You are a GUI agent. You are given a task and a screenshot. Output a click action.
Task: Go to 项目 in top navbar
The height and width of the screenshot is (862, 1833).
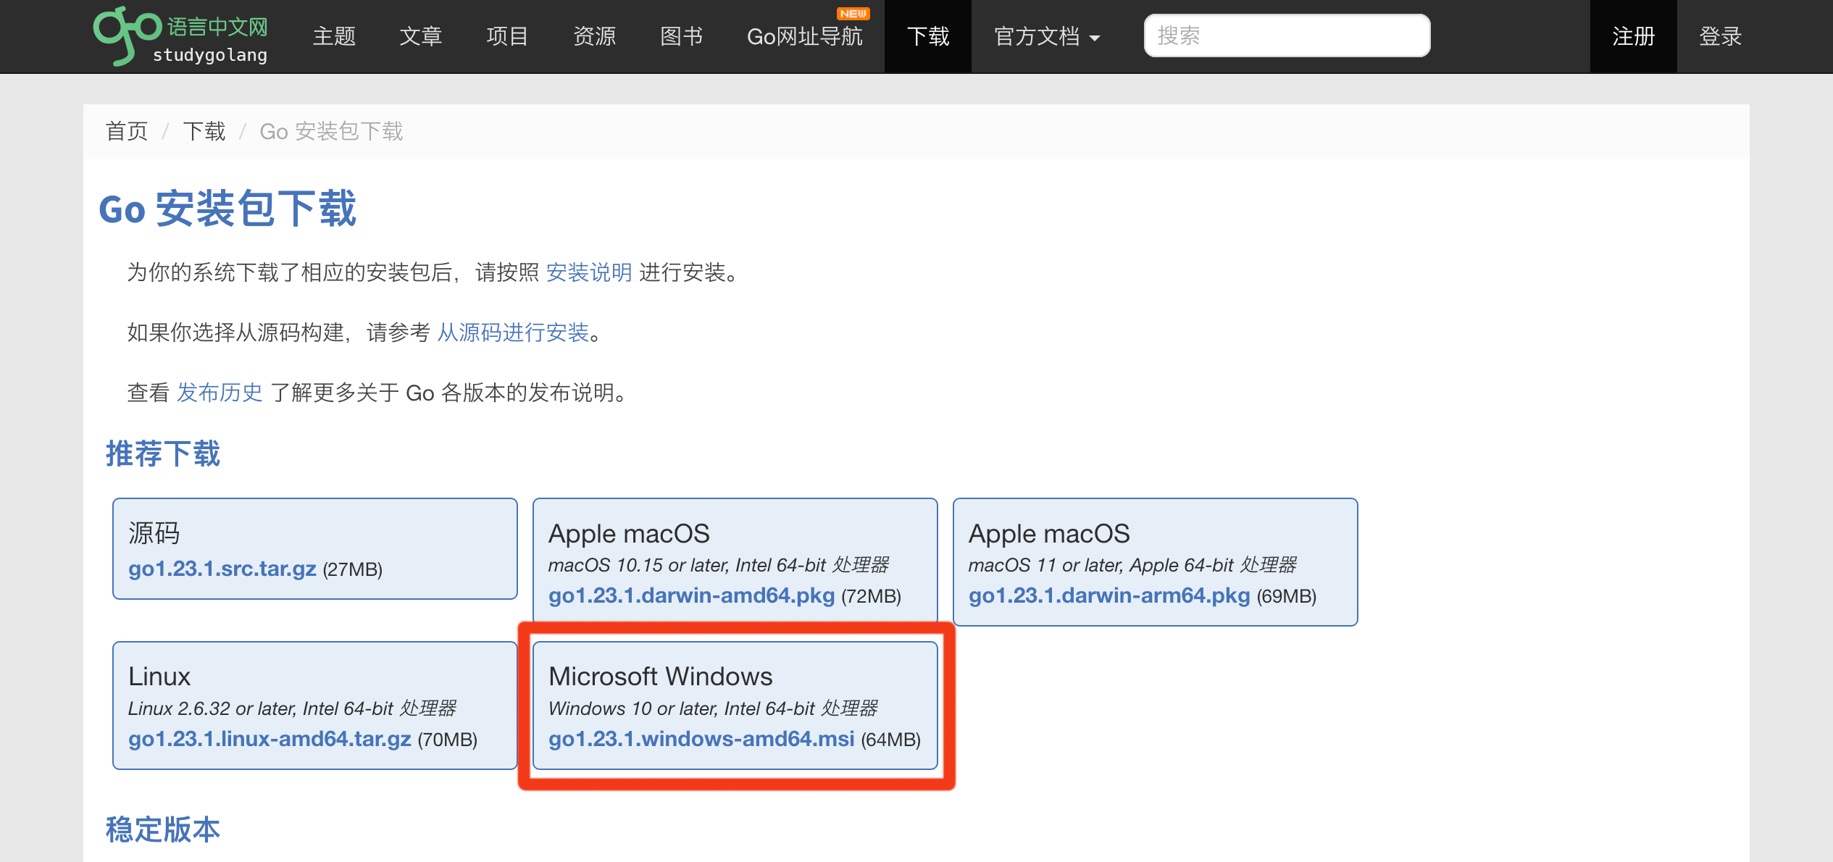click(x=507, y=36)
